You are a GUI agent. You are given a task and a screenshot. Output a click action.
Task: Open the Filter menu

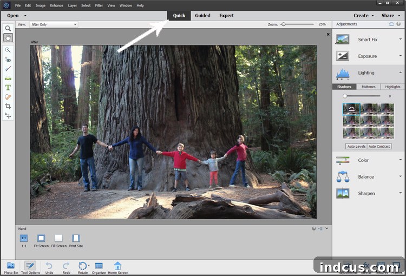[x=99, y=5]
